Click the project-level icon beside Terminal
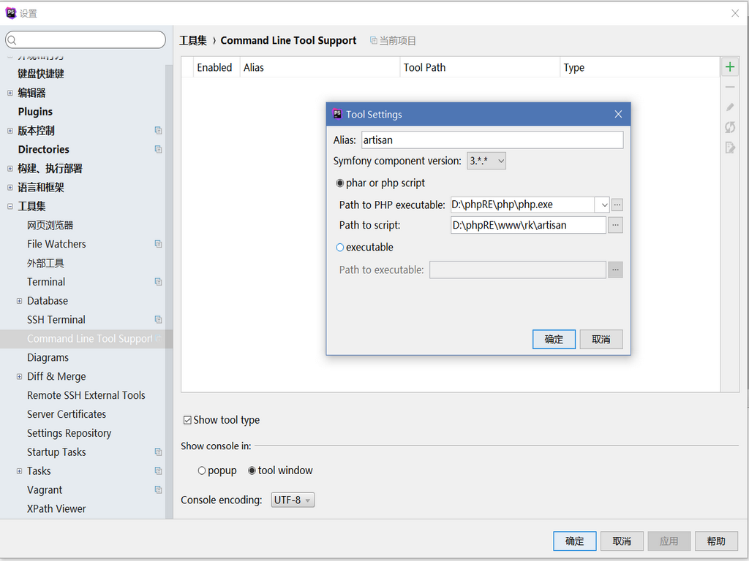The image size is (749, 561). point(158,281)
